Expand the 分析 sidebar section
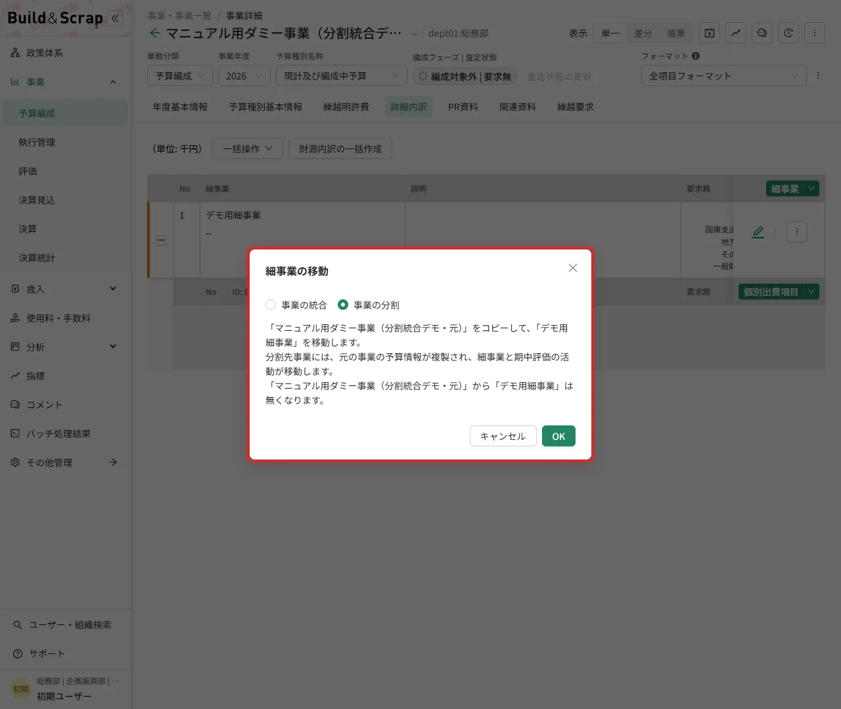Viewport: 841px width, 709px height. 113,347
